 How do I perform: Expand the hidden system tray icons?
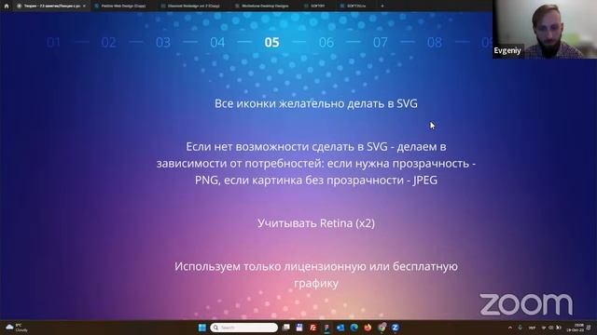[510, 328]
